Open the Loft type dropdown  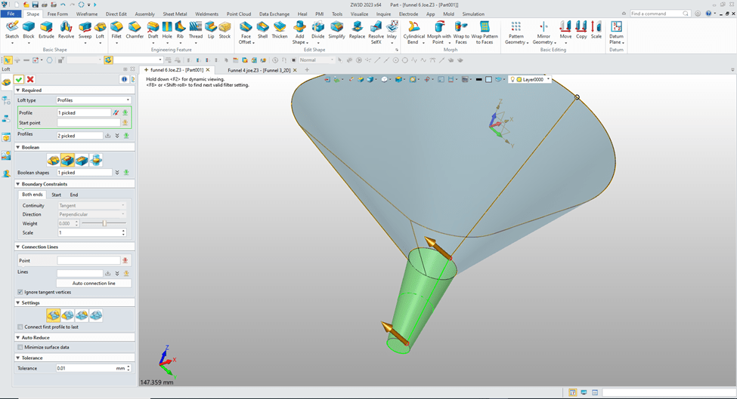pos(94,100)
